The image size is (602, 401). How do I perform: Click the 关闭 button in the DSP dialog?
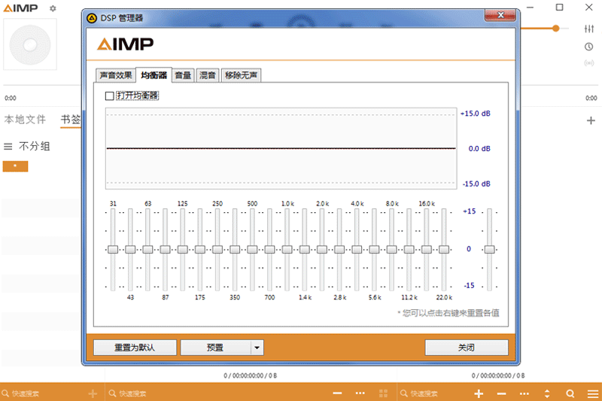point(466,348)
